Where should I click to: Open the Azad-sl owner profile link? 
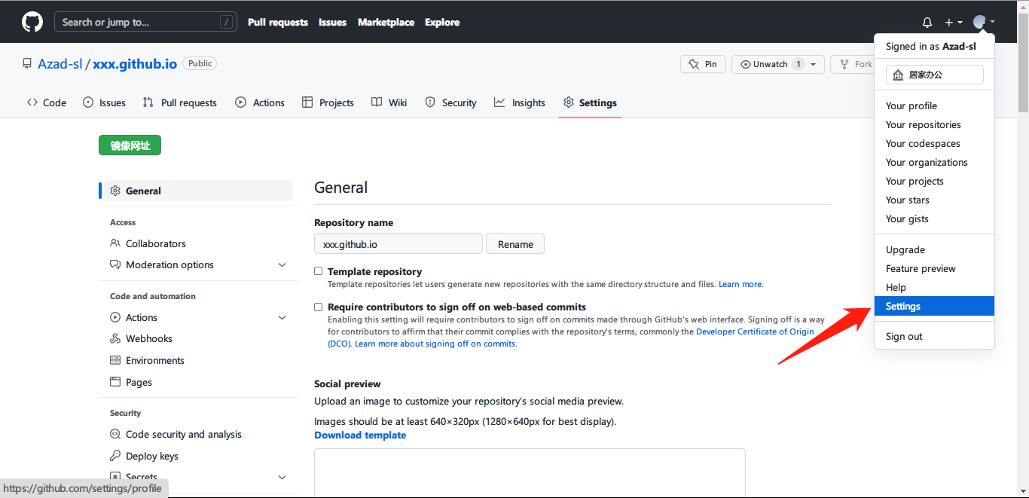pos(60,64)
